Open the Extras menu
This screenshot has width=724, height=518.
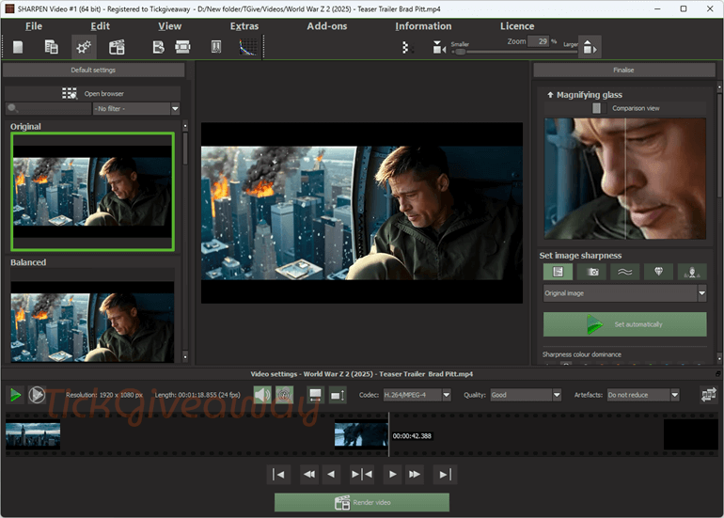(244, 26)
